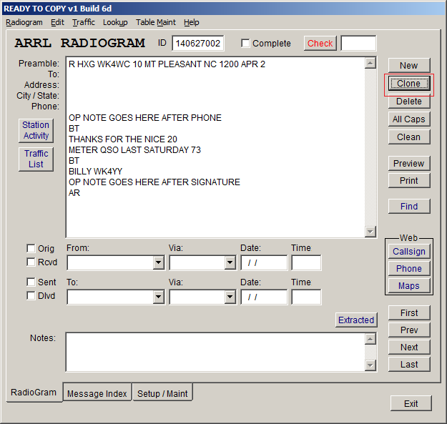The width and height of the screenshot is (447, 424).
Task: Go to the Last record
Action: click(x=409, y=364)
